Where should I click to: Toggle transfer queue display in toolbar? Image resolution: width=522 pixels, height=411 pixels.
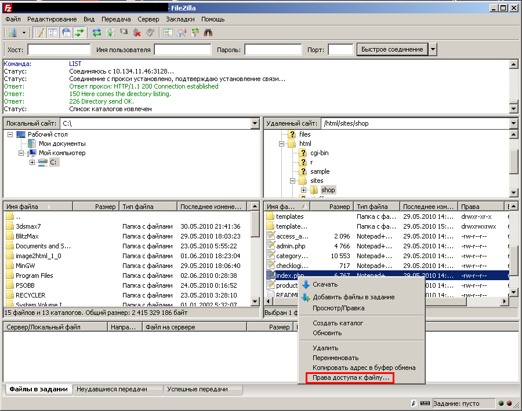[80, 32]
